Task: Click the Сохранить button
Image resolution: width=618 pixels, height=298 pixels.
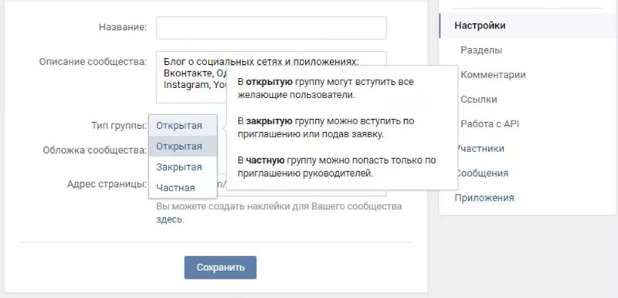Action: click(x=220, y=268)
